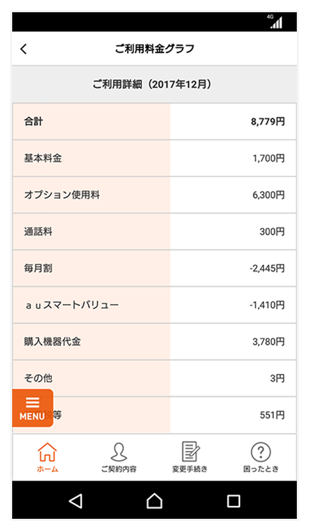Tap the Android recent apps square
309x531 pixels.
(234, 501)
